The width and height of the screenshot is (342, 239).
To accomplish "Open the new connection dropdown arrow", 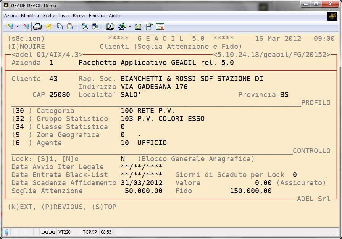I will pyautogui.click(x=17, y=27).
